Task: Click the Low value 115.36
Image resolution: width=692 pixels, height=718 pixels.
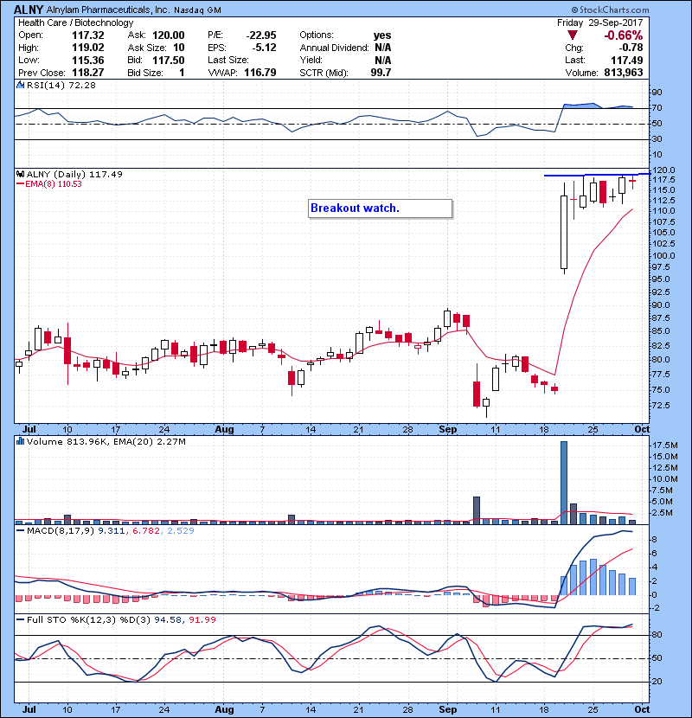Action: 88,60
